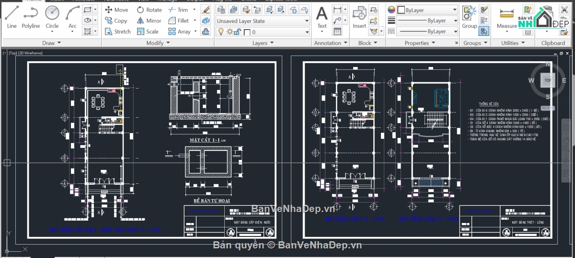Screen dimensions: 575x258
Task: Activate the Rotate command
Action: coord(149,10)
